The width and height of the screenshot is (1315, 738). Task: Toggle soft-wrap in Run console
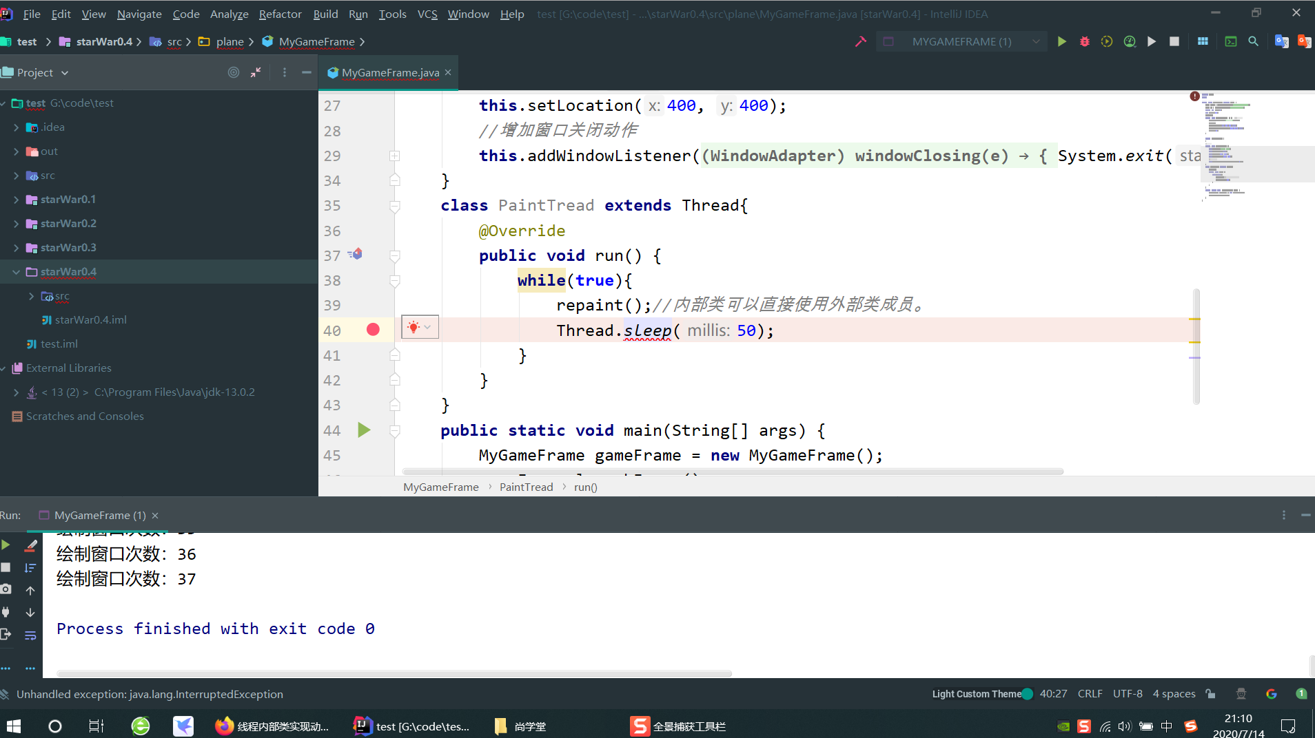pos(30,635)
